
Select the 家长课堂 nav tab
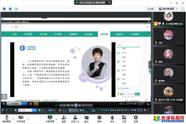pos(88,34)
